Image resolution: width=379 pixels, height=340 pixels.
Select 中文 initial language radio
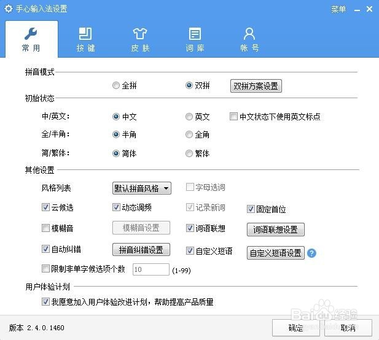(x=116, y=117)
